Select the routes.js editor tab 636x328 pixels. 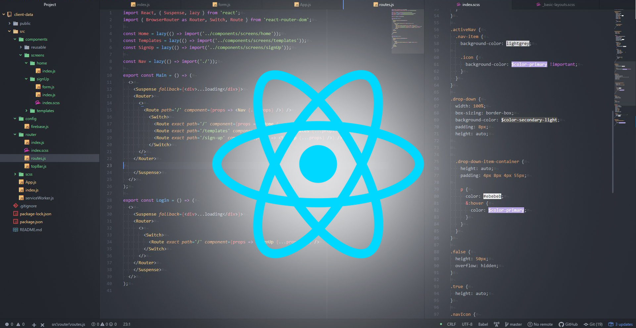coord(383,5)
